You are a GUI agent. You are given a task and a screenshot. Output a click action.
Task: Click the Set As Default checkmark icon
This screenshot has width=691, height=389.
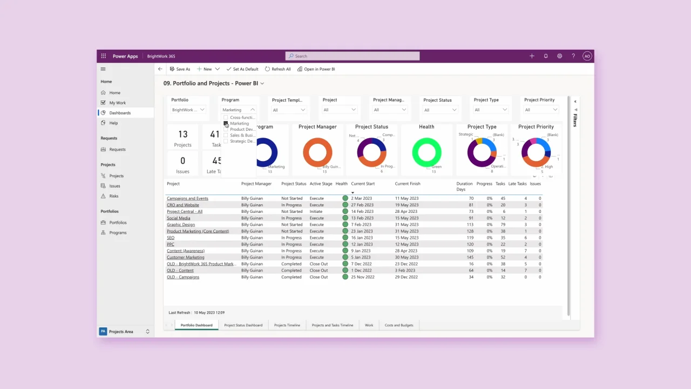228,69
